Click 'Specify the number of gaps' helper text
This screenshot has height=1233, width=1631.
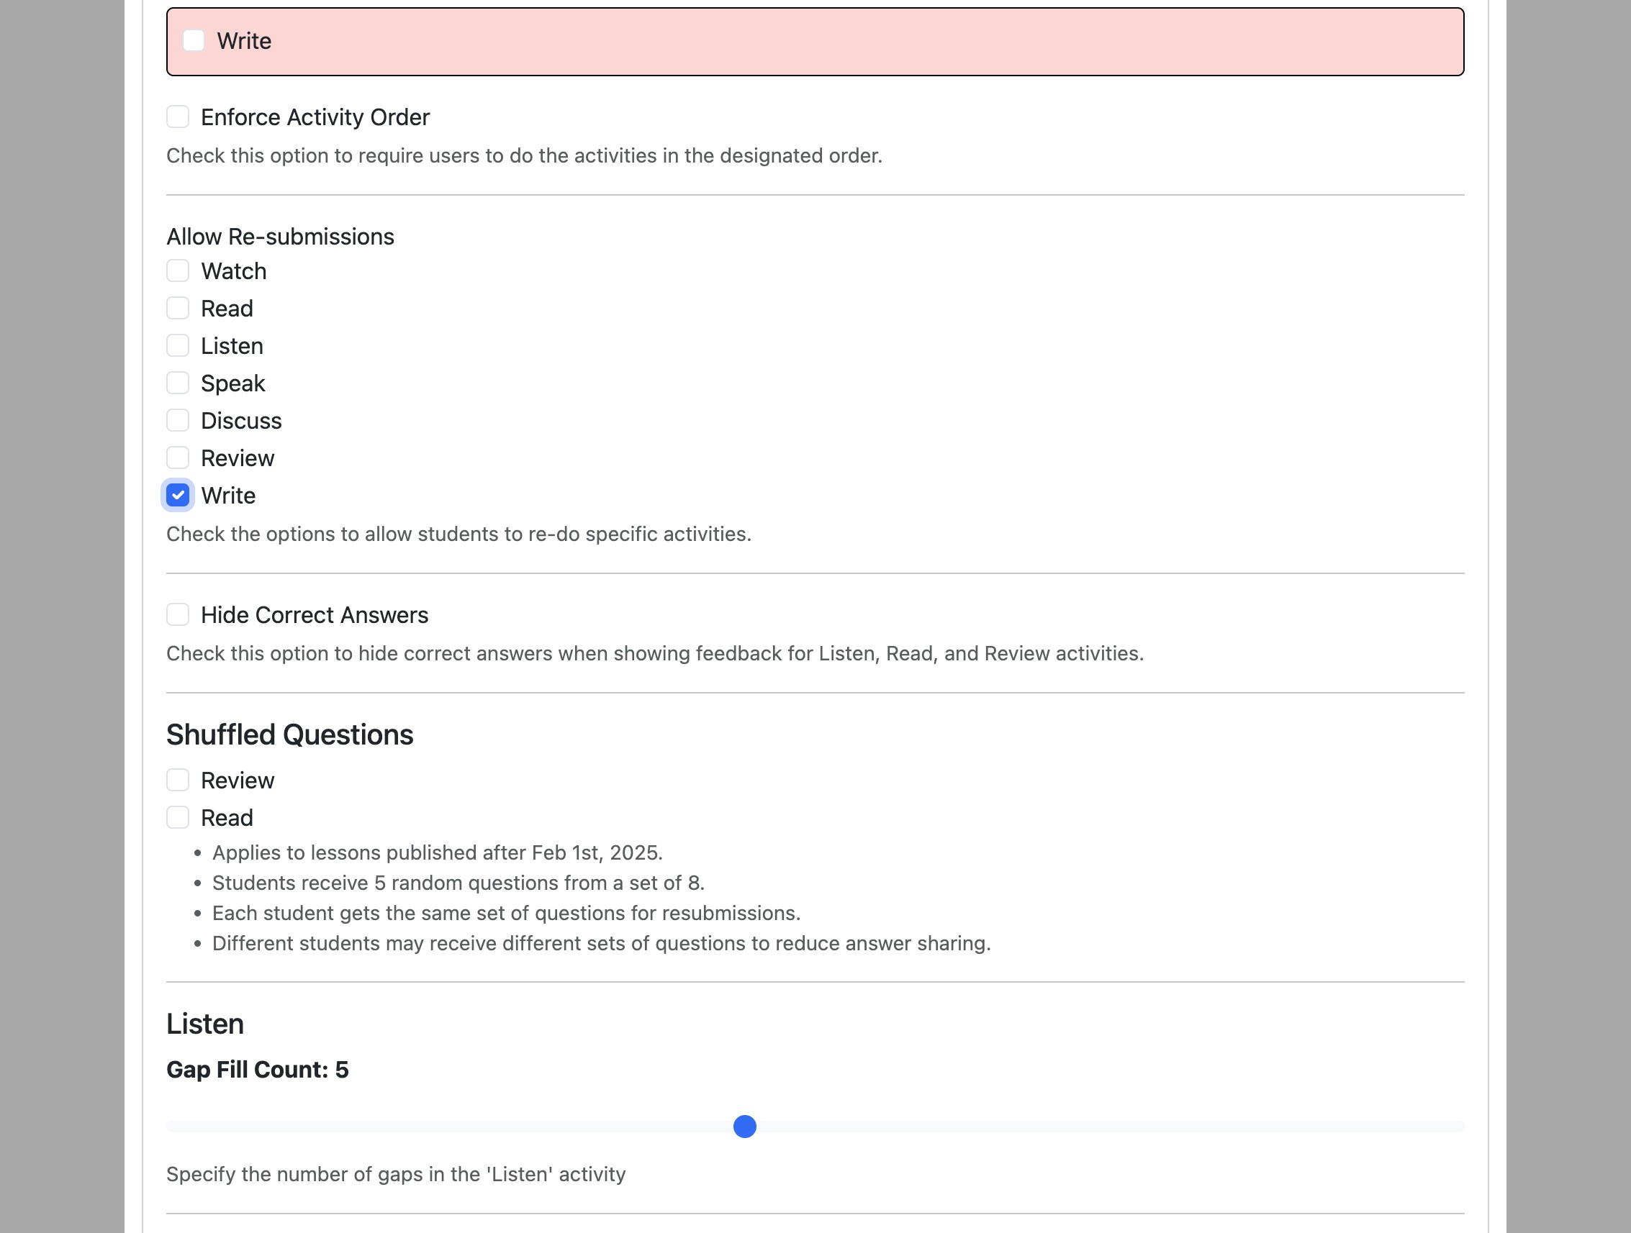tap(396, 1174)
